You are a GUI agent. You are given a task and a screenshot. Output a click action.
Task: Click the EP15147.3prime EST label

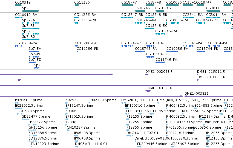[x=79, y=106]
